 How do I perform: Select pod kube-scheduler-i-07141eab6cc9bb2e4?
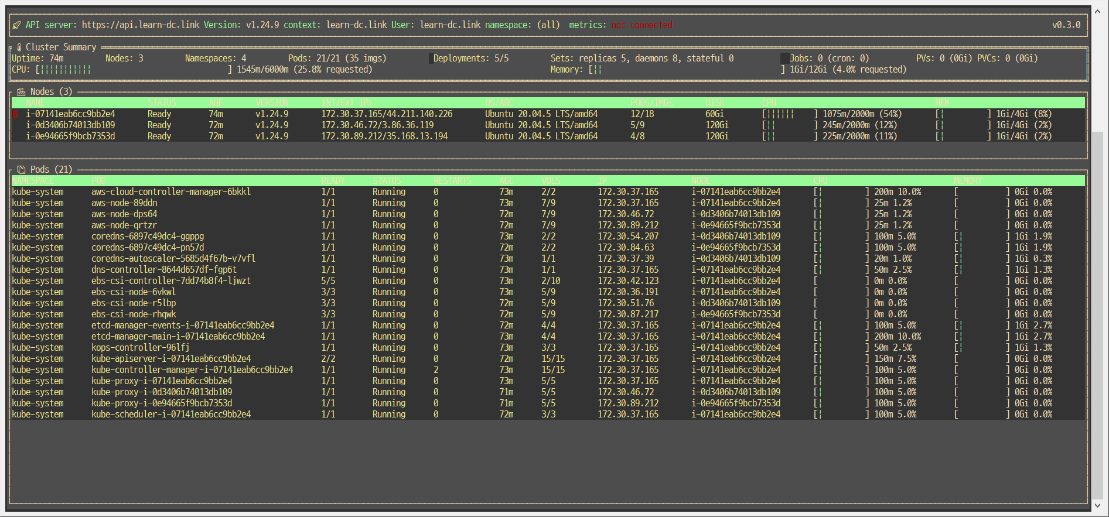(548, 415)
